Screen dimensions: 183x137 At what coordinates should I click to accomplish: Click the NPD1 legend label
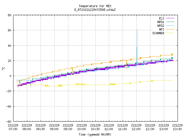click(x=161, y=22)
